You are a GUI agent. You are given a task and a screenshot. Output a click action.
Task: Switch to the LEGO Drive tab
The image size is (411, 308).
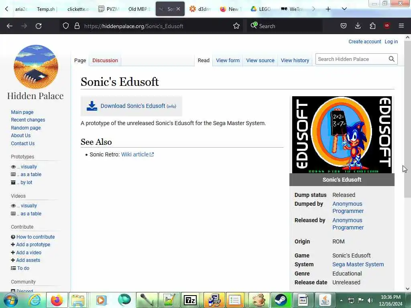[x=261, y=9]
